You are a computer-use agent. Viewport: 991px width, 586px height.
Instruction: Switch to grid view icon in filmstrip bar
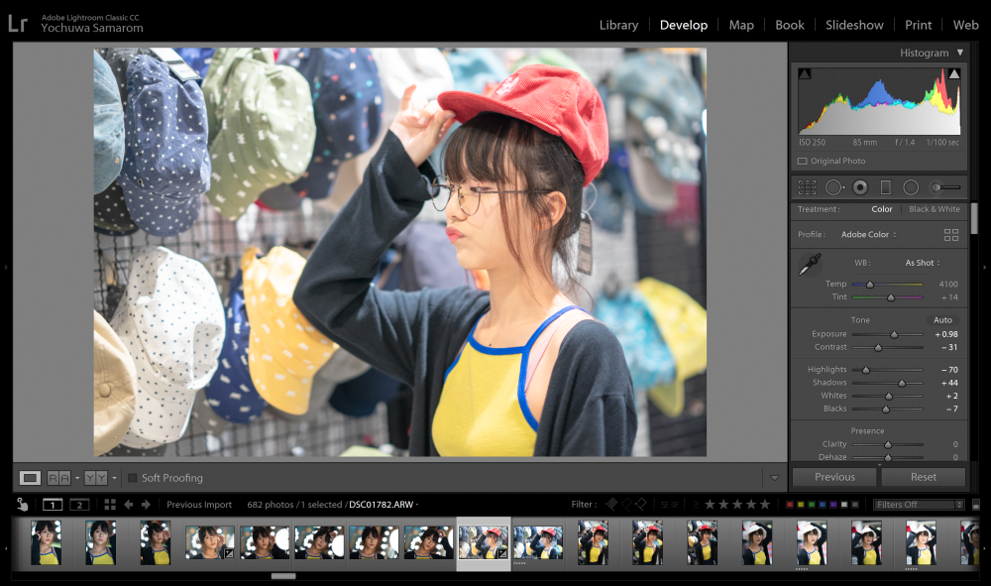point(110,505)
